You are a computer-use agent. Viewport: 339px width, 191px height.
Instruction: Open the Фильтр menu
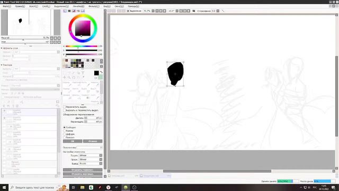94,6
